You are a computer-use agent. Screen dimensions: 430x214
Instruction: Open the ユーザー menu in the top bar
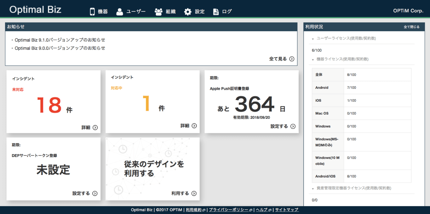(x=131, y=11)
